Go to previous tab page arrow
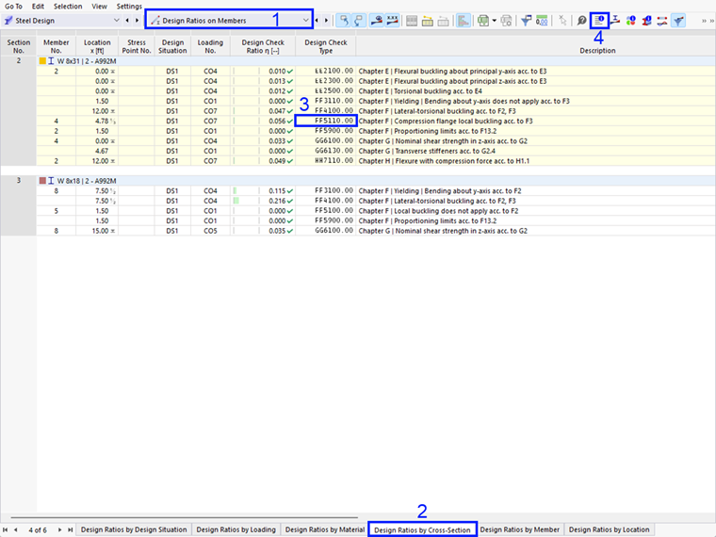The width and height of the screenshot is (716, 537). click(x=15, y=529)
